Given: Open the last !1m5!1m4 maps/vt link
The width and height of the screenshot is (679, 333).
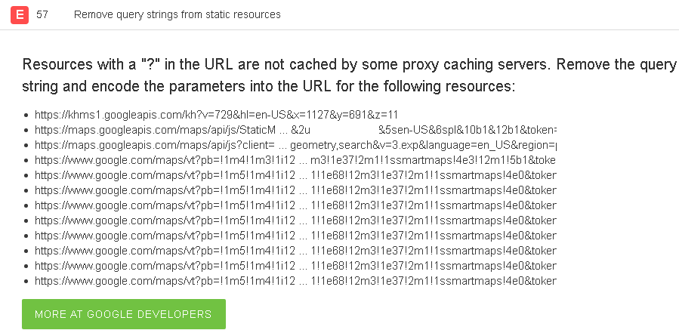Looking at the screenshot, I should tap(295, 282).
